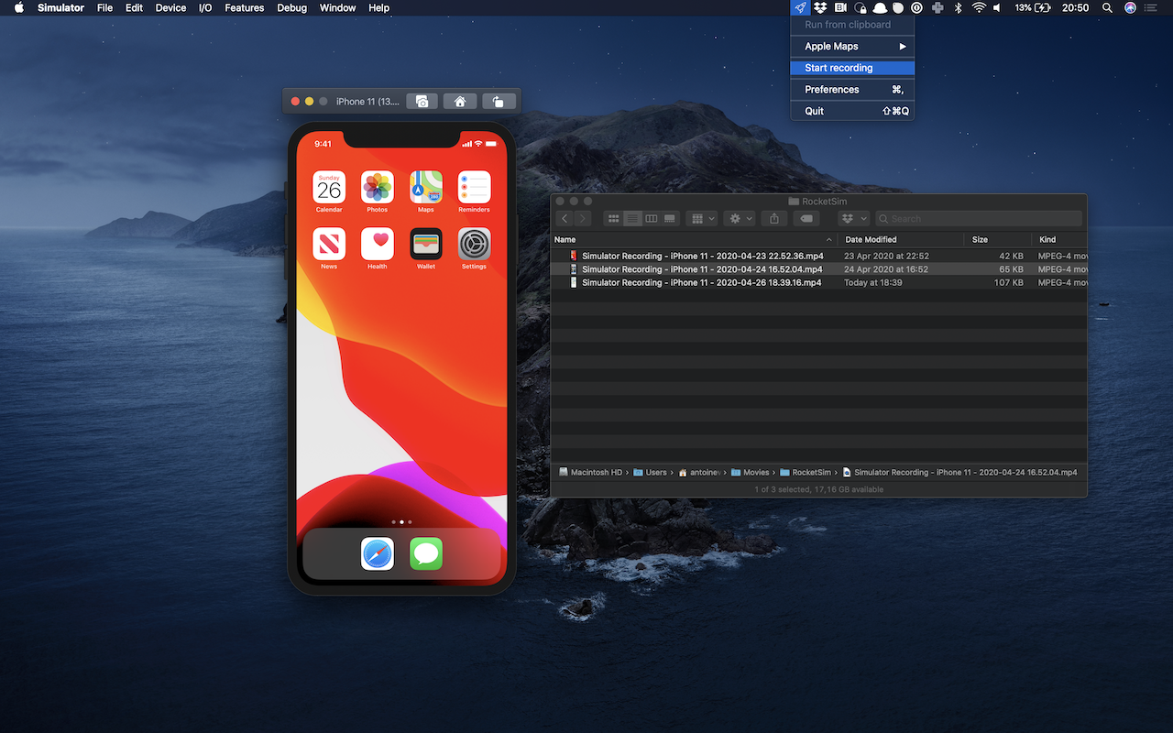Open the Finder action gear dropdown
The height and width of the screenshot is (733, 1173).
click(x=739, y=219)
